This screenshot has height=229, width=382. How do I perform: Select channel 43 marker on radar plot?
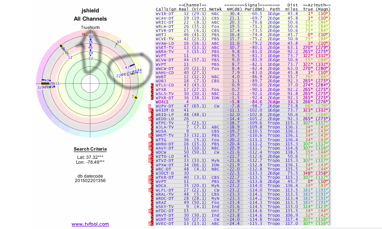(x=47, y=80)
